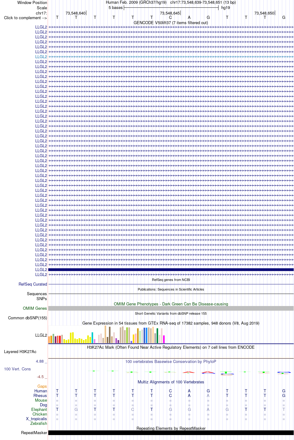
Task: Click the 100 Vert. Cons track label
Action: pos(17,369)
